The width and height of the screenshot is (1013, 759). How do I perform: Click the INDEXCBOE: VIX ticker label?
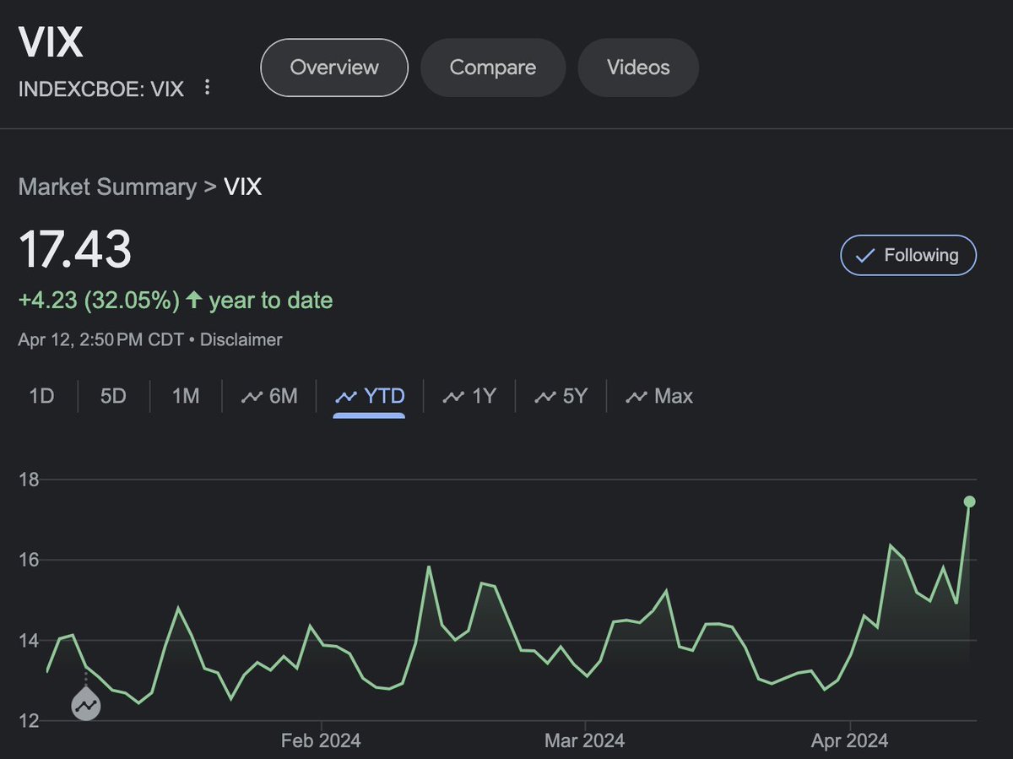[x=101, y=89]
